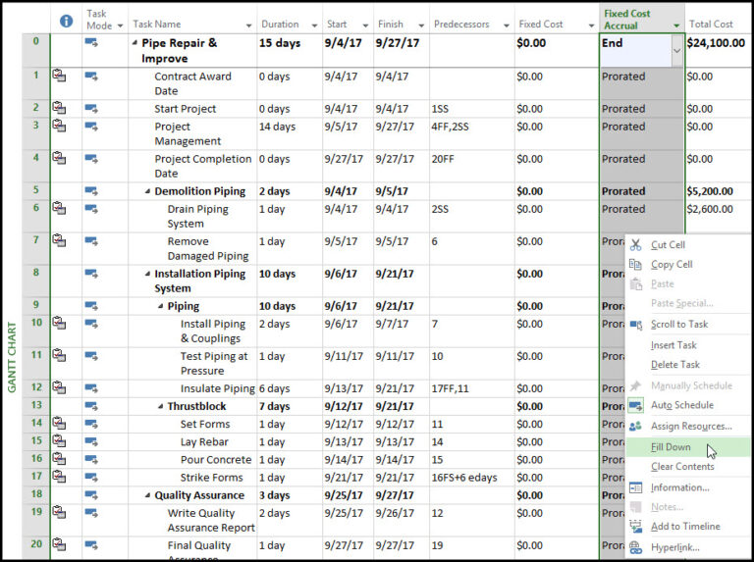Click the auto-schedule mode icon for Demolition Piping
The height and width of the screenshot is (562, 754).
pos(91,191)
